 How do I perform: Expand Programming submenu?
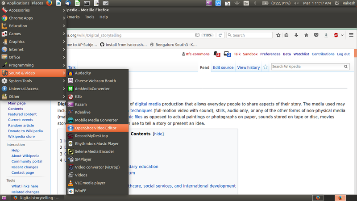[x=33, y=65]
